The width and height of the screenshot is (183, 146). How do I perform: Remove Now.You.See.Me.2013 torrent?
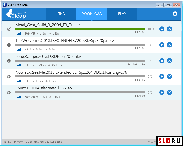click(170, 76)
